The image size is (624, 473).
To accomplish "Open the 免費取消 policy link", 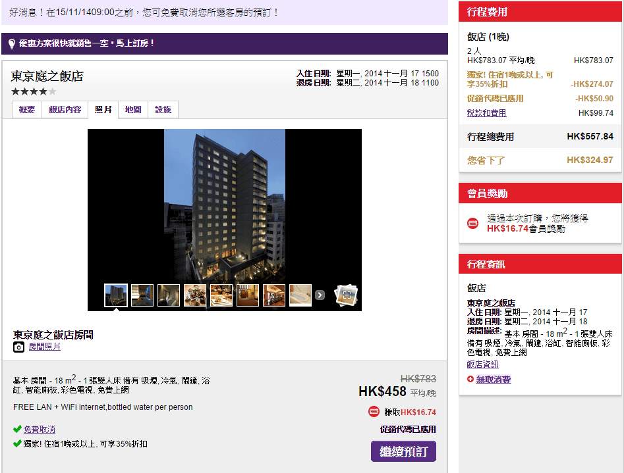I will 40,430.
